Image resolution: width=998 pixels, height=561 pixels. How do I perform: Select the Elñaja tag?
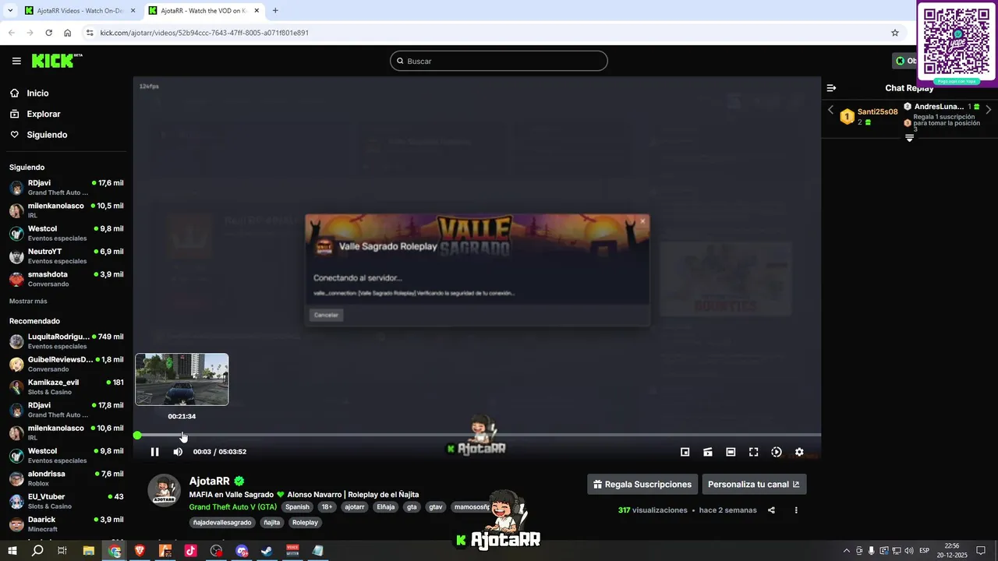tap(386, 507)
